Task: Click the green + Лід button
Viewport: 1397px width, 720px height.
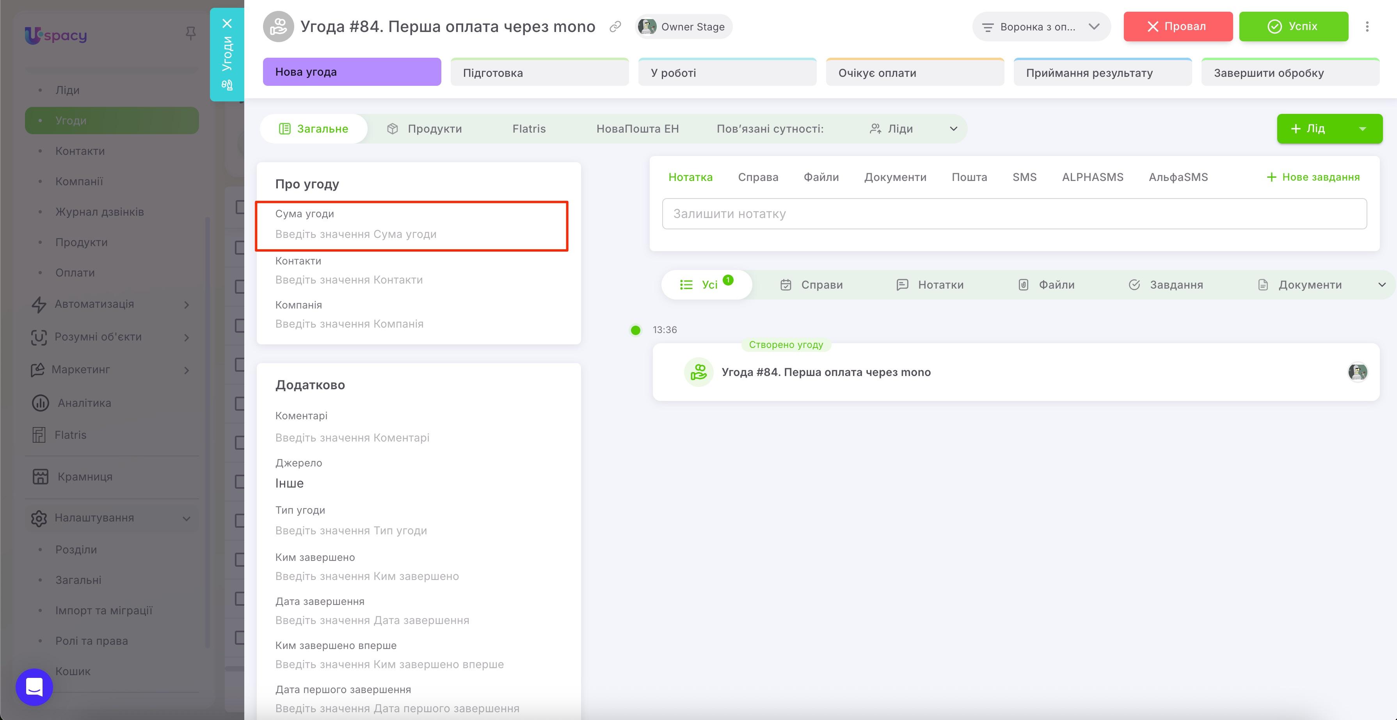Action: [1308, 128]
